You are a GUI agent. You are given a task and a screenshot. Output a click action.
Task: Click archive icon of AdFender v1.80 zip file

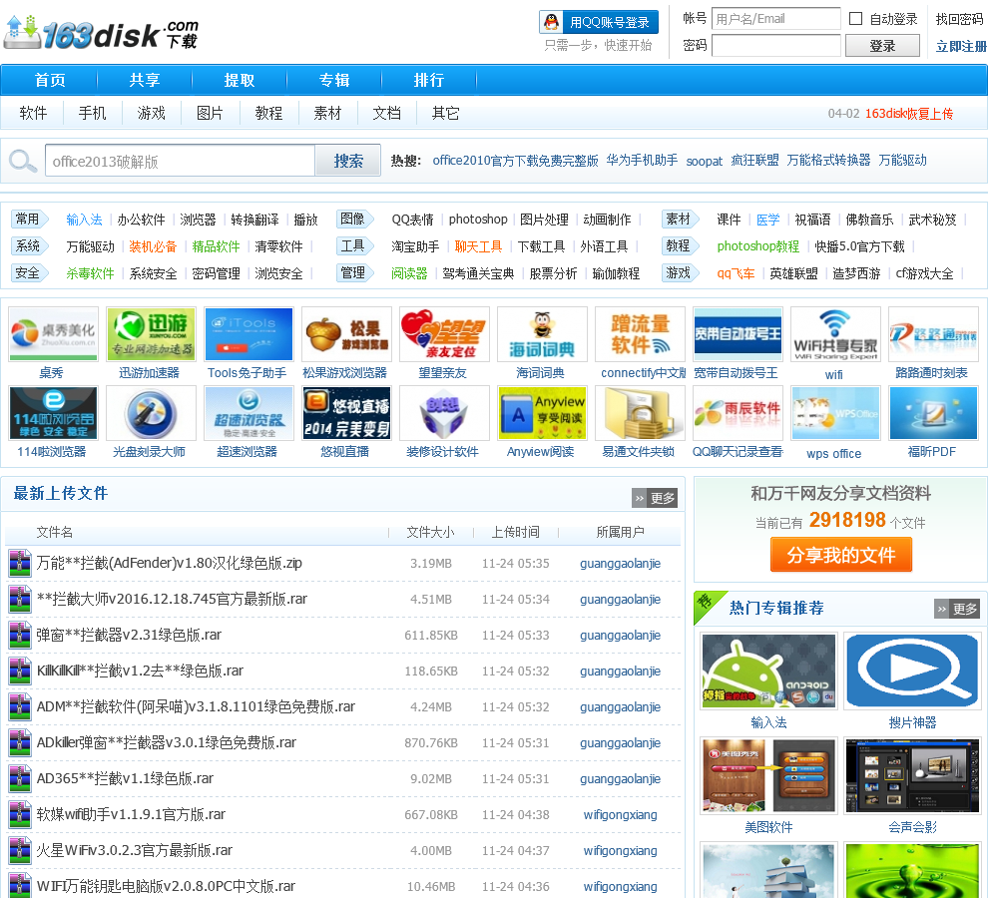pyautogui.click(x=20, y=563)
